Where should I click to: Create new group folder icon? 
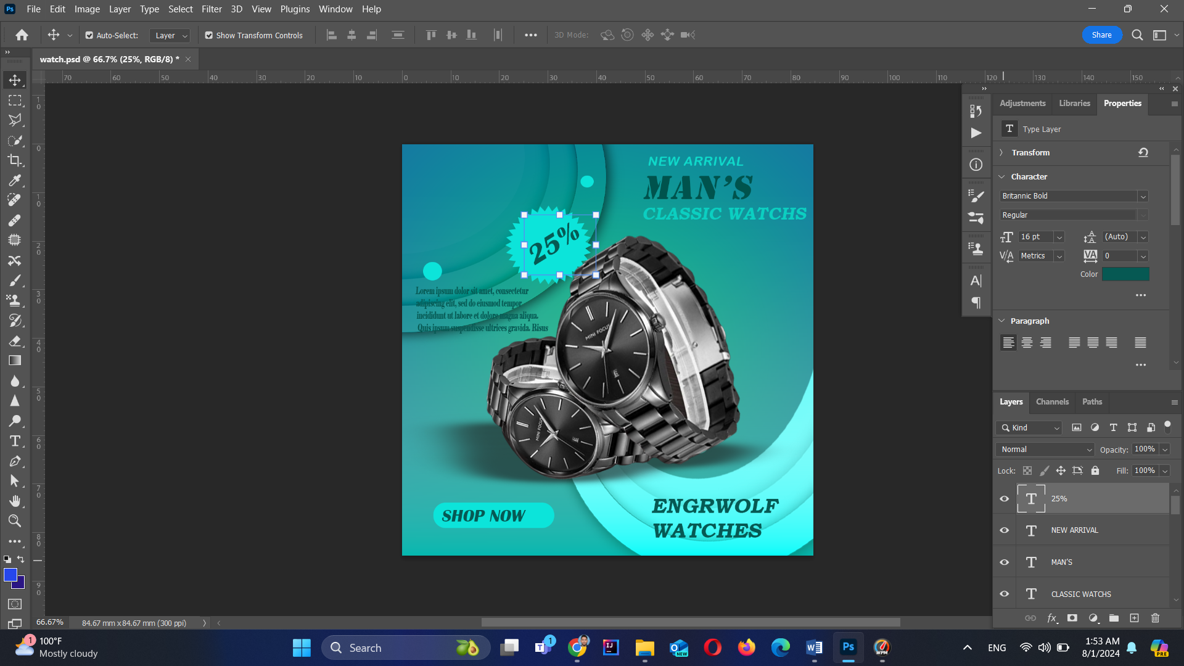[1114, 618]
